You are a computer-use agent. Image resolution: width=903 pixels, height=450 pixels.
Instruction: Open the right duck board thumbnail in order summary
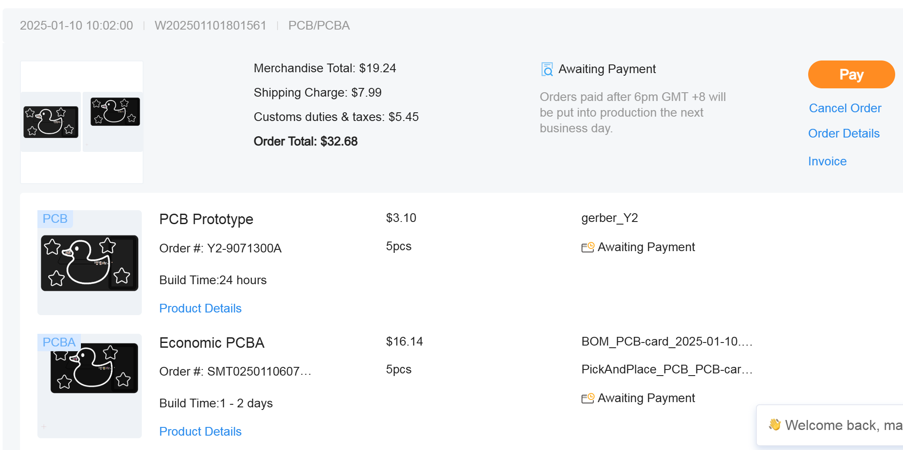click(x=115, y=112)
